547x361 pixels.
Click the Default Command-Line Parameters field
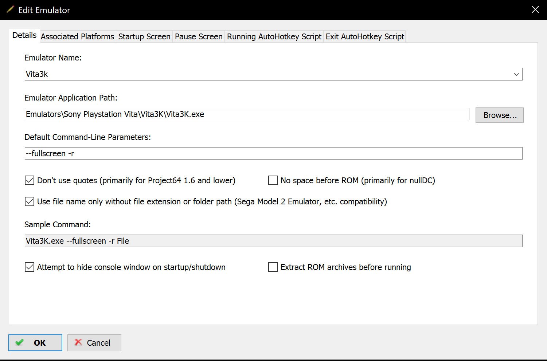point(273,153)
